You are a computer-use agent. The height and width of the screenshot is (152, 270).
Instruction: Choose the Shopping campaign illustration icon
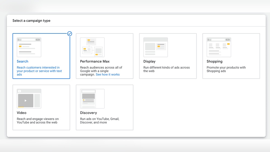pos(219,47)
